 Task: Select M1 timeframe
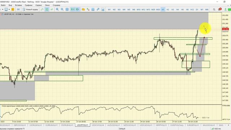tap(109, 9)
